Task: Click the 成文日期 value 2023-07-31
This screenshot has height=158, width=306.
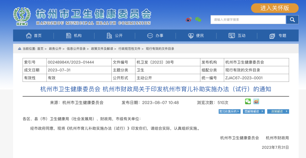Action: [x=59, y=70]
